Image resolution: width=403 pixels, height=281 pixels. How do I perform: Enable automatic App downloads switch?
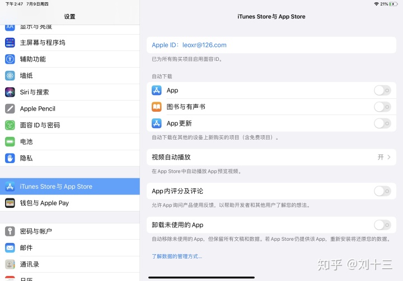point(382,91)
